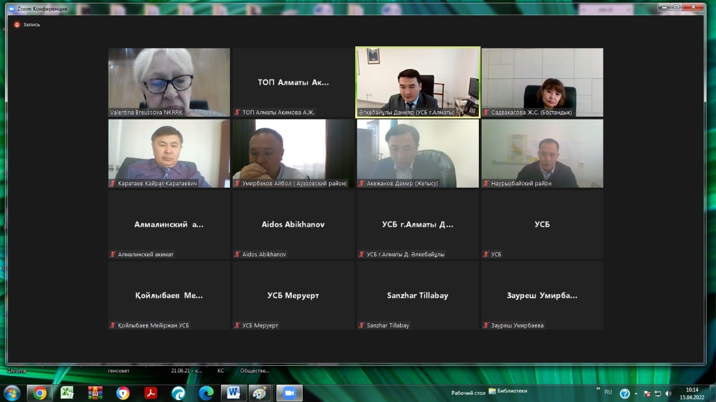This screenshot has height=402, width=716.
Task: Switch the RU keyboard language indicator
Action: 608,392
